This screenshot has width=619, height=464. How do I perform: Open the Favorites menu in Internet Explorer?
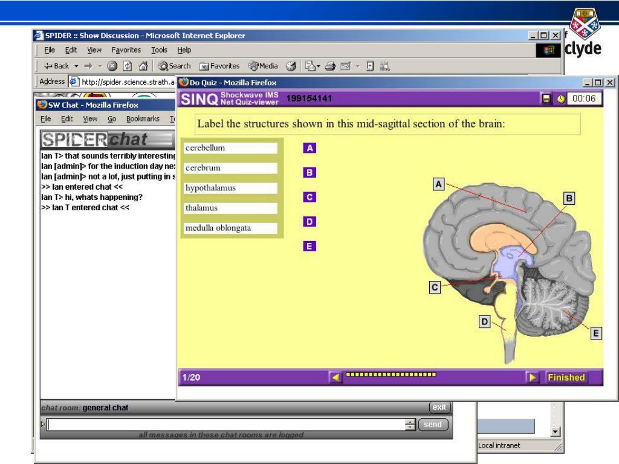[x=126, y=50]
